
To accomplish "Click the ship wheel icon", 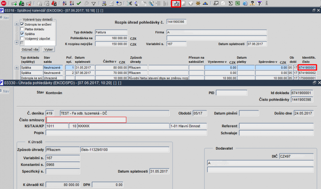I will pos(198,3).
